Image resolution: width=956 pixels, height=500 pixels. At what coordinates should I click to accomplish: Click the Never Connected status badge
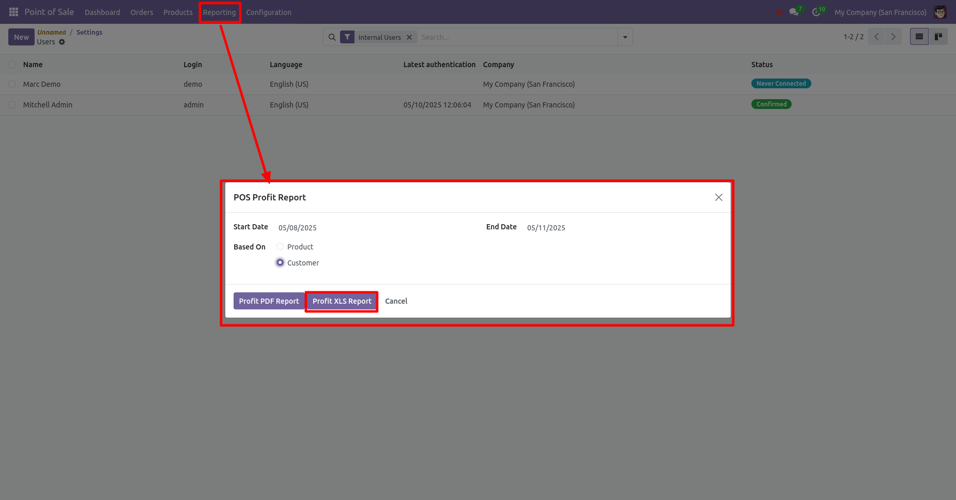[x=781, y=84]
